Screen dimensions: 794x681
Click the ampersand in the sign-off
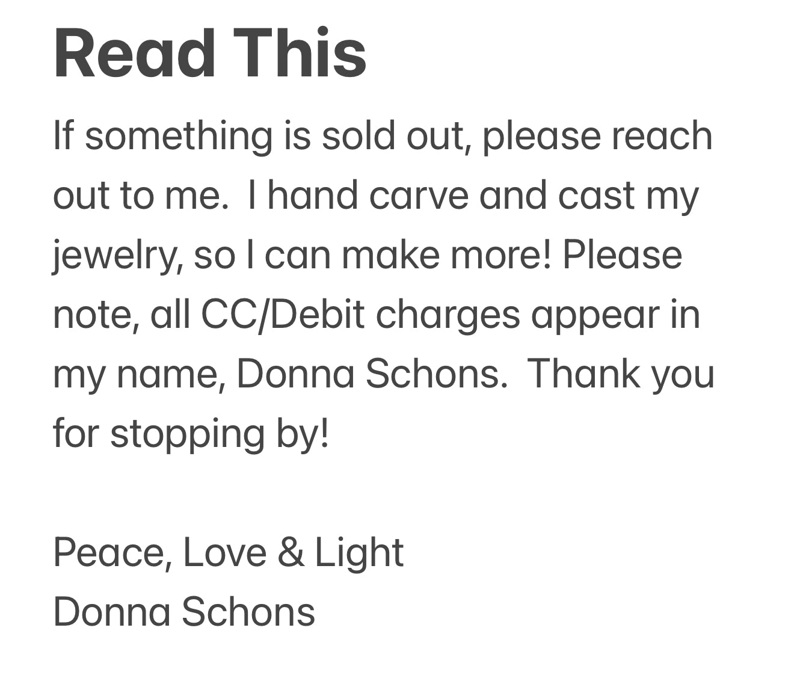[x=291, y=553]
